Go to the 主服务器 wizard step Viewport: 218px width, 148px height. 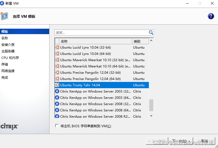tap(8, 51)
